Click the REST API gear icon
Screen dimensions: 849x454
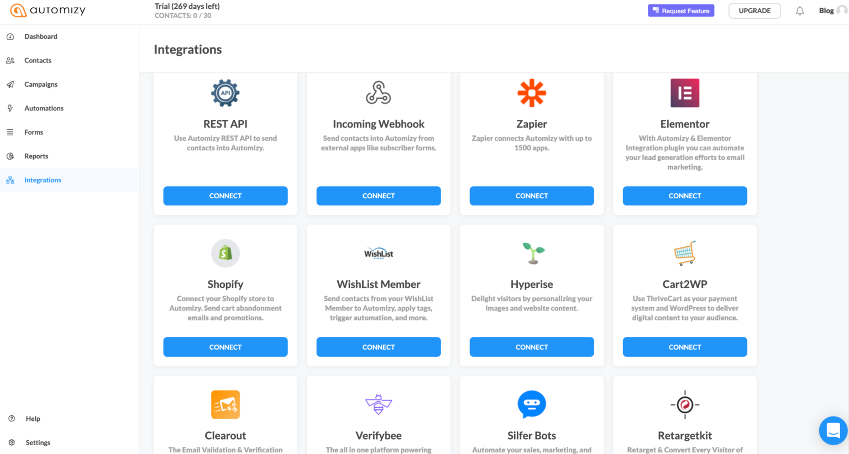click(x=225, y=93)
